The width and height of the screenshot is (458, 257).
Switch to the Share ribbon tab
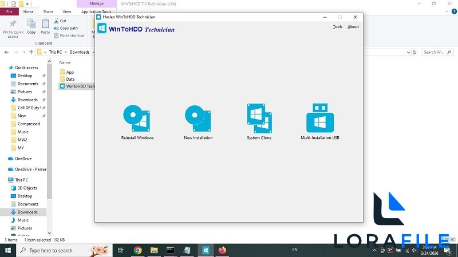pyautogui.click(x=48, y=11)
